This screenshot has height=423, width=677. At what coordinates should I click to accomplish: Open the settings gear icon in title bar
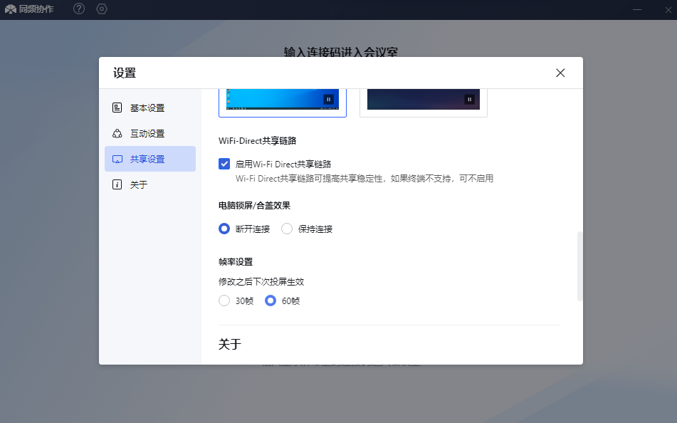point(102,9)
